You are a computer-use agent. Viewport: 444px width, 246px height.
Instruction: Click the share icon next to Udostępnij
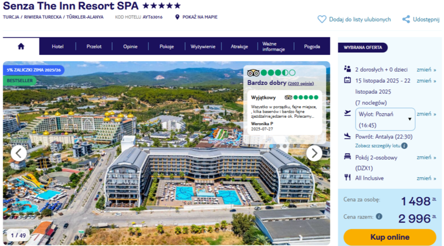[x=406, y=19]
